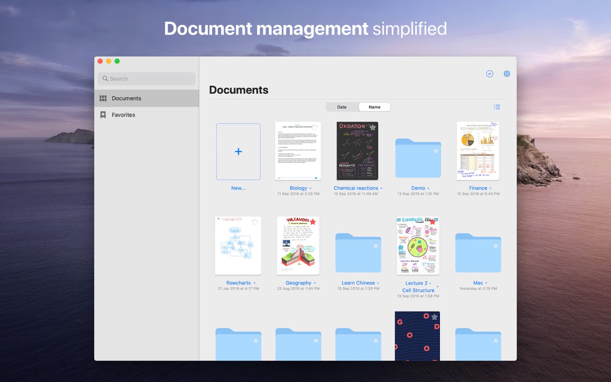Click the New... button

point(238,188)
